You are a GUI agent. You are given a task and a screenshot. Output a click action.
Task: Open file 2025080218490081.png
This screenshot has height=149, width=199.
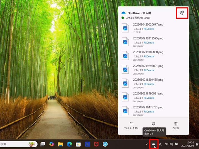coord(148,93)
